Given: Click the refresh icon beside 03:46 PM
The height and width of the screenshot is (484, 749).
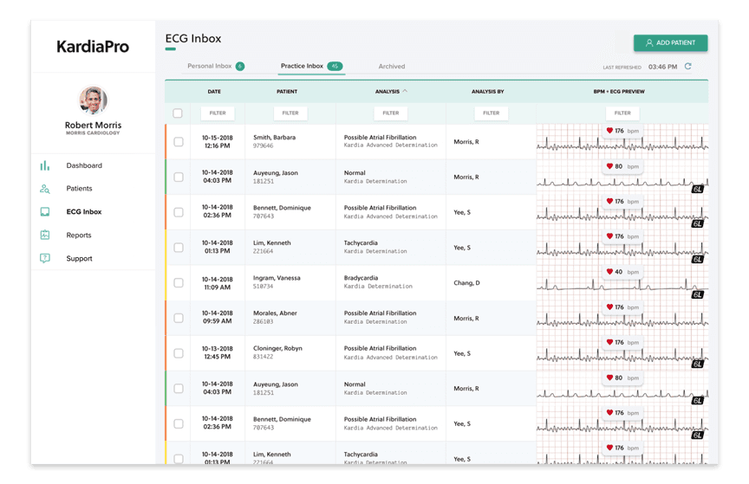Looking at the screenshot, I should tap(688, 67).
